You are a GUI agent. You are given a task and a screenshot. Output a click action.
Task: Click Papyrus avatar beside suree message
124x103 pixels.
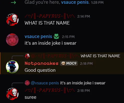point(12,94)
